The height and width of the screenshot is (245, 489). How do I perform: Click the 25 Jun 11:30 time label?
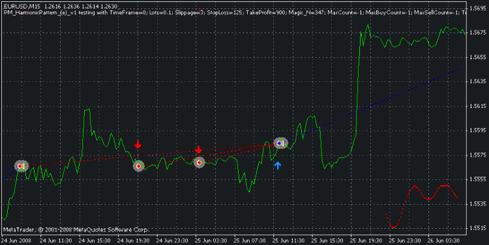coord(289,240)
